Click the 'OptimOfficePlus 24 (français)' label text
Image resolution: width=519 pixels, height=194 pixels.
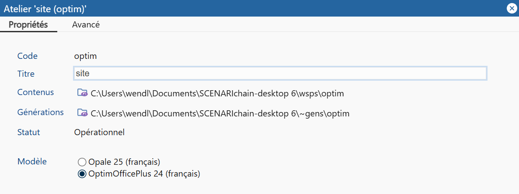tap(144, 174)
